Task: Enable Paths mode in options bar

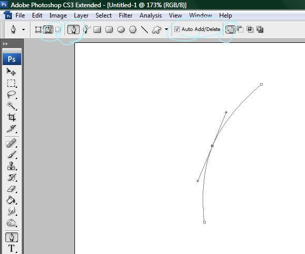Action: (x=48, y=29)
